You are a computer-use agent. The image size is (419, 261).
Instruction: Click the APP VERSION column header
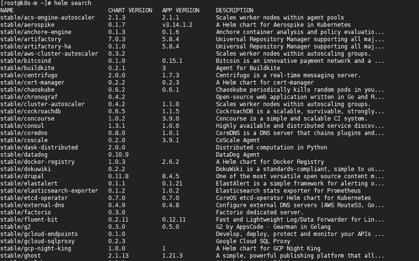(x=181, y=10)
